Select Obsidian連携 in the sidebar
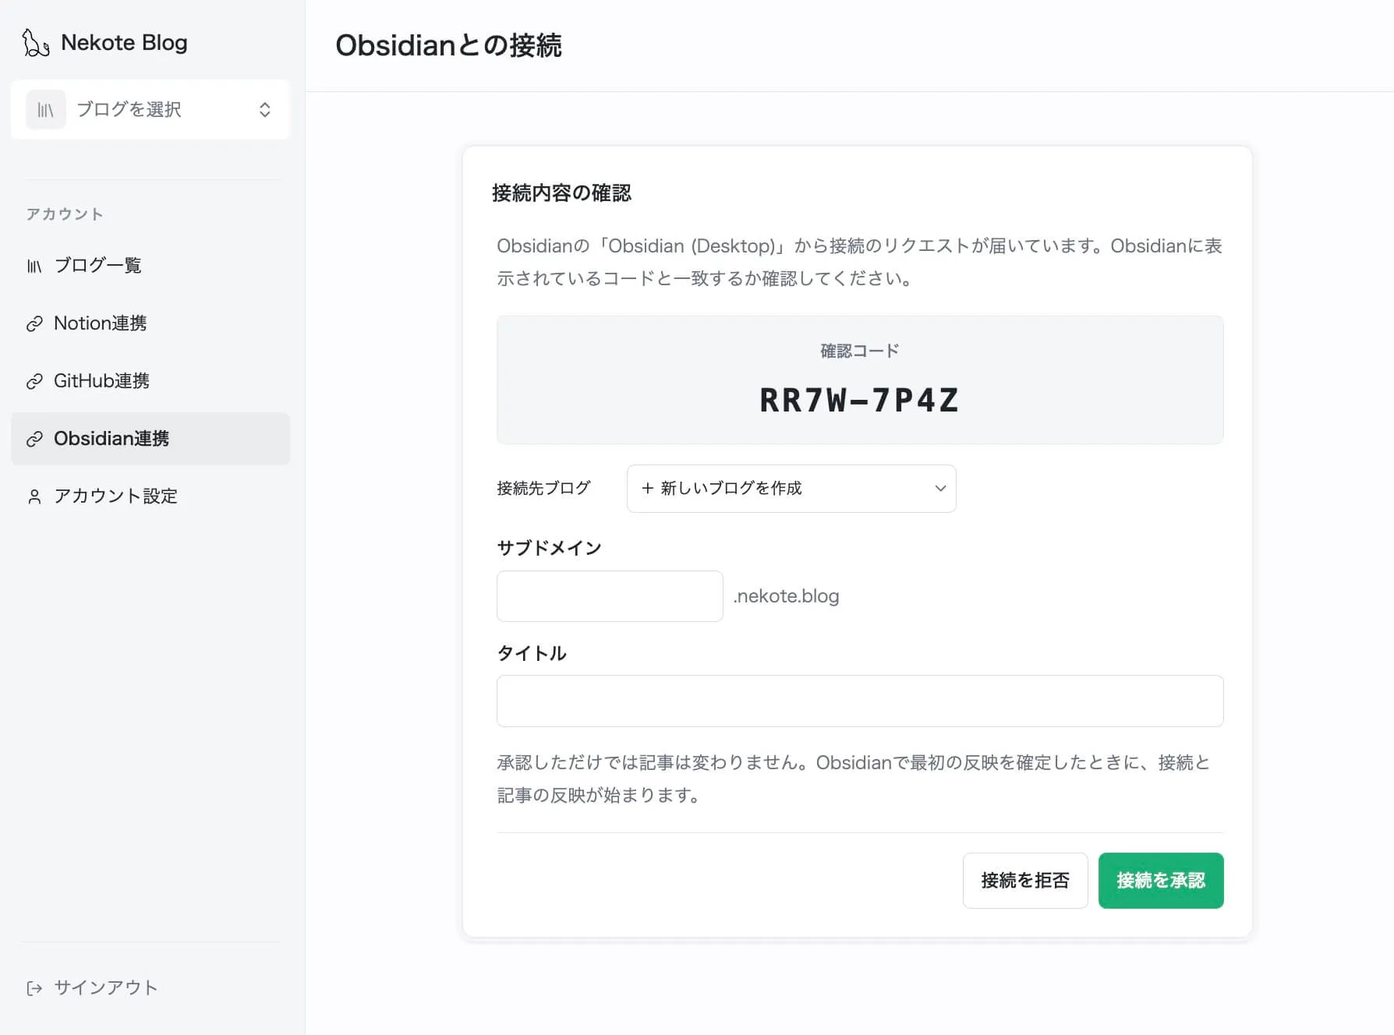The width and height of the screenshot is (1394, 1035). click(150, 439)
